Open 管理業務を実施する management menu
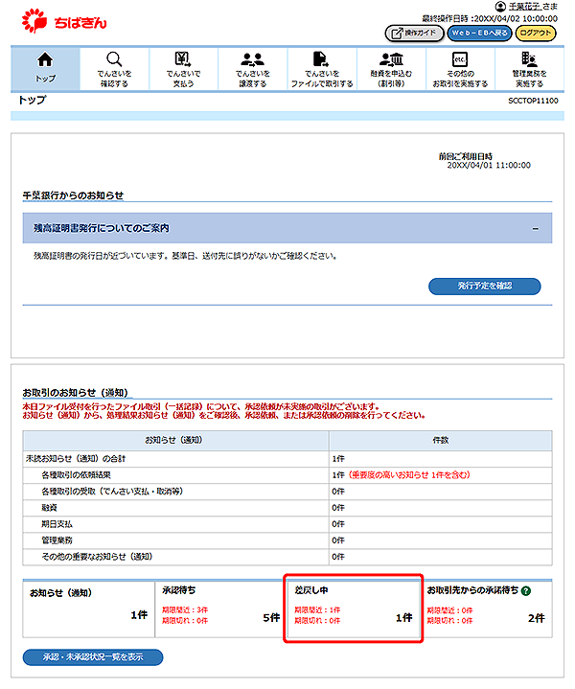575x689 pixels. tap(529, 67)
